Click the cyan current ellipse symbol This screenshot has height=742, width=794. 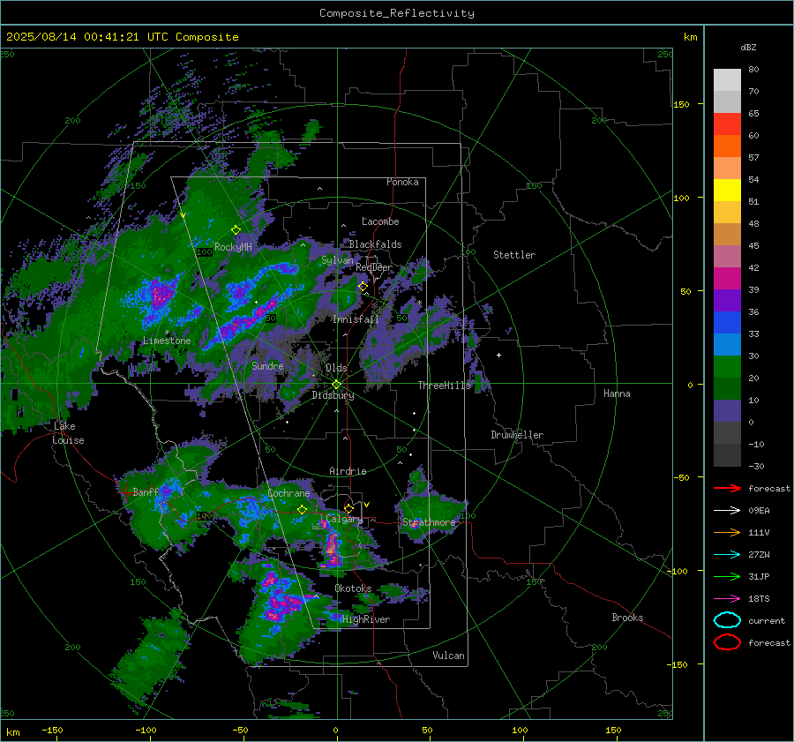pos(727,620)
